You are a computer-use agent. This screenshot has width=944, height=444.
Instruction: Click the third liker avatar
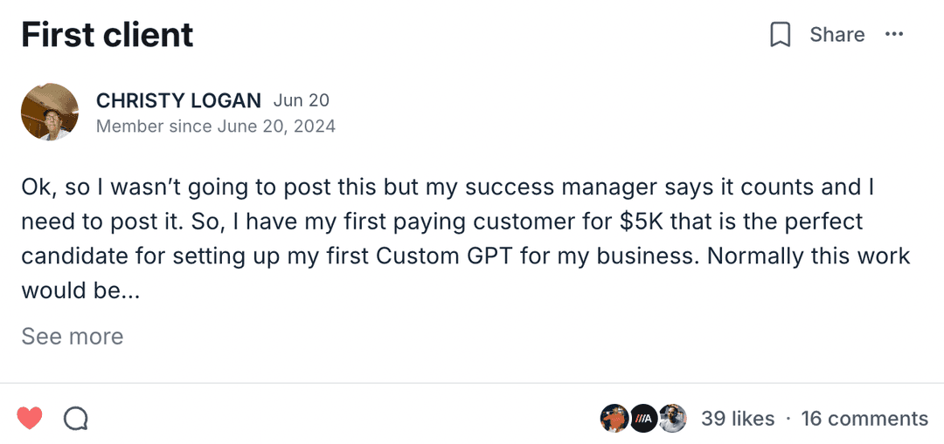point(672,419)
